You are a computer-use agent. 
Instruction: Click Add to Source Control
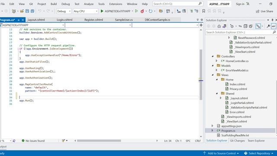point(221,153)
